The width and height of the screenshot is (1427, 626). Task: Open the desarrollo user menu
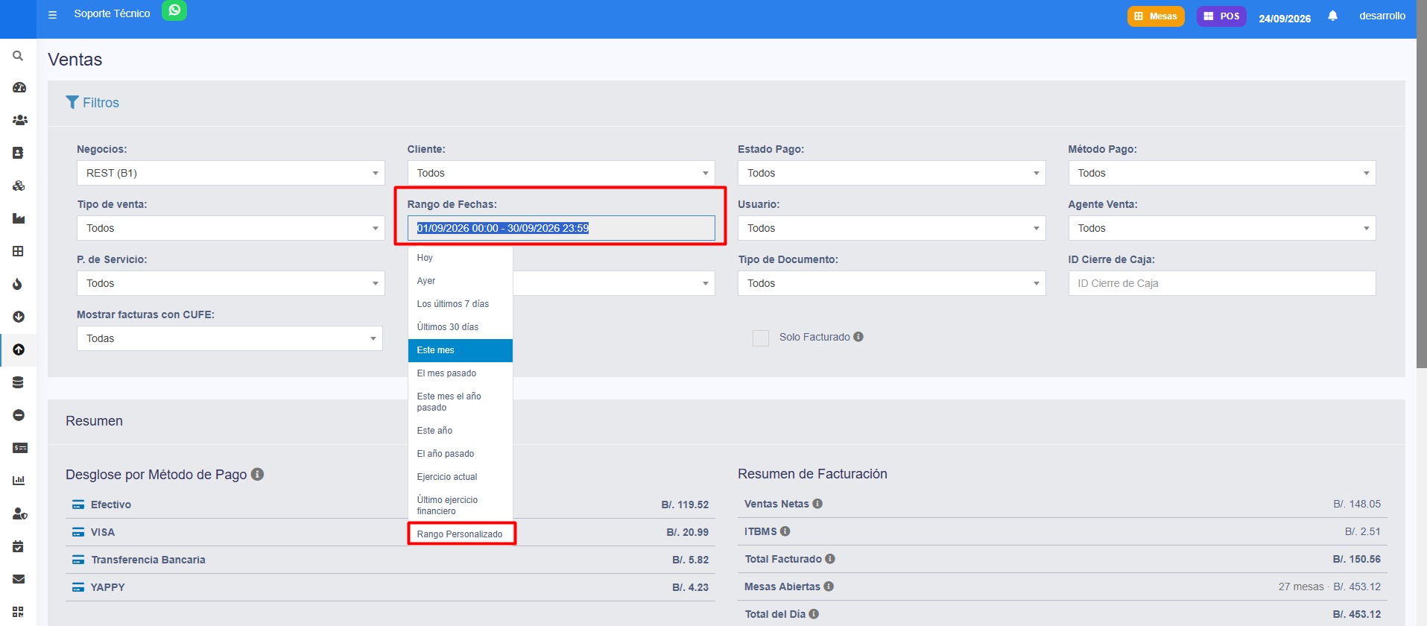coord(1382,16)
